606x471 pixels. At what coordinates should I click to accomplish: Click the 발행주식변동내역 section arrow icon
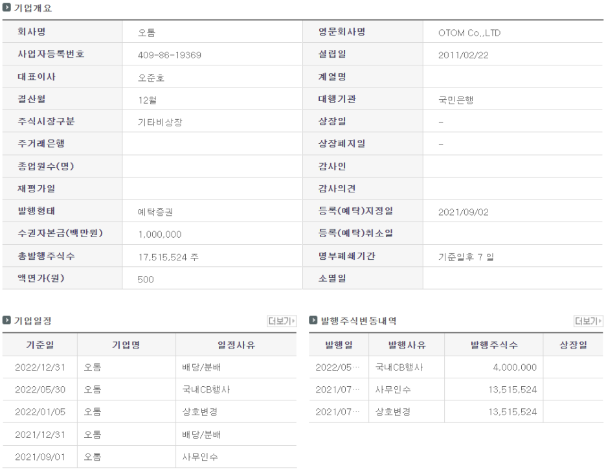pyautogui.click(x=313, y=320)
